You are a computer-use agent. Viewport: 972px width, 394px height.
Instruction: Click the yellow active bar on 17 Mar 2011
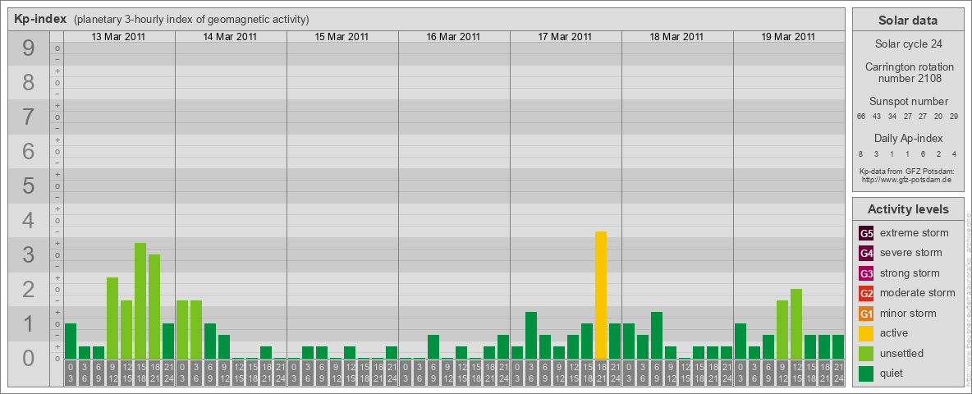pyautogui.click(x=601, y=295)
